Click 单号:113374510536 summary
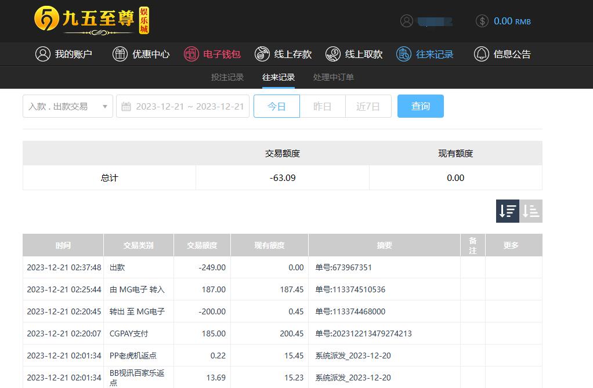 click(350, 289)
